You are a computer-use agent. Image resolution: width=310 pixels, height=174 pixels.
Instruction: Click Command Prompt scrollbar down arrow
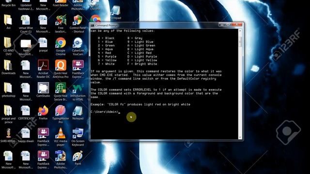240,137
